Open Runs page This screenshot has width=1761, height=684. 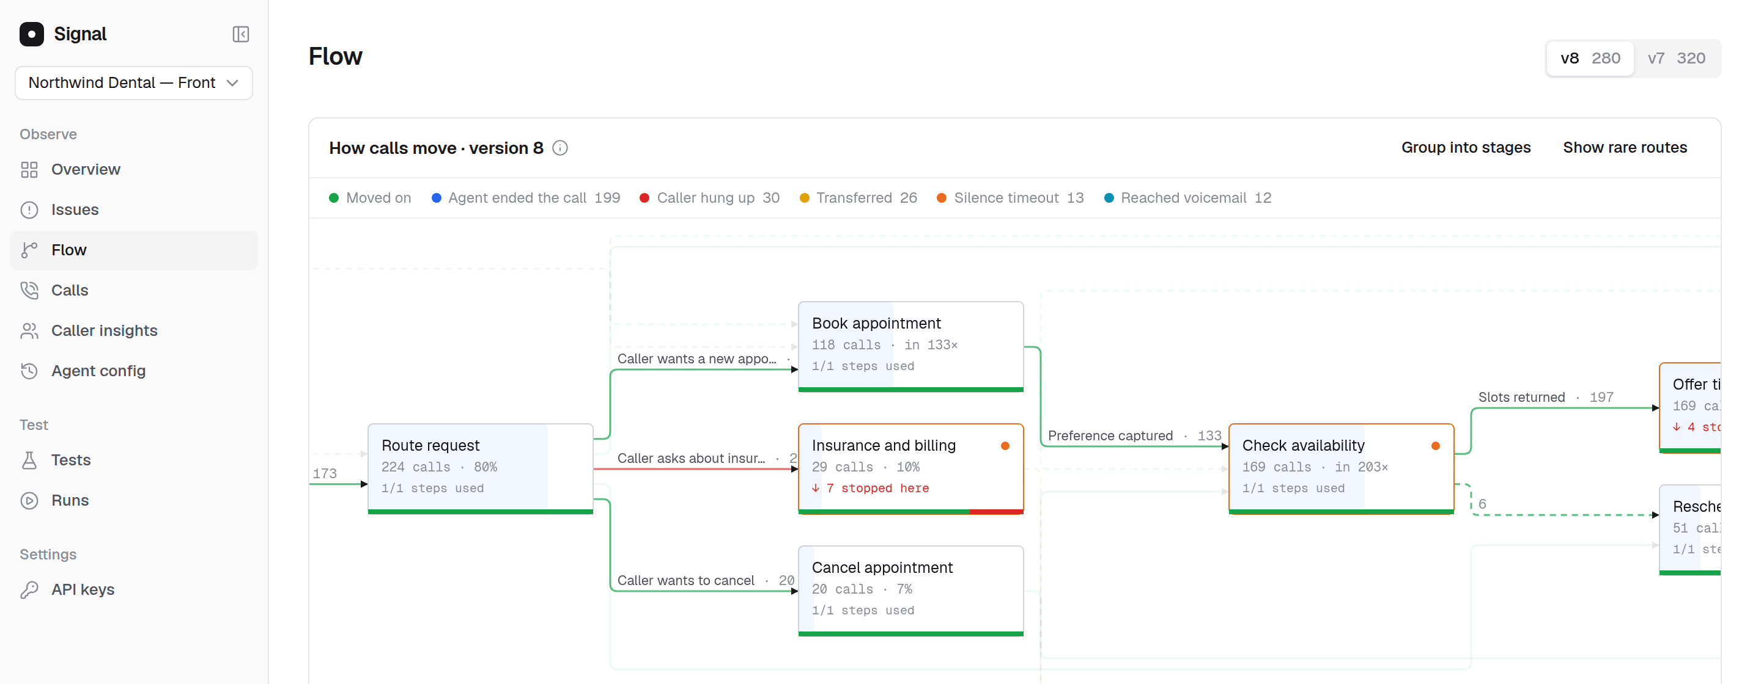pos(134,500)
